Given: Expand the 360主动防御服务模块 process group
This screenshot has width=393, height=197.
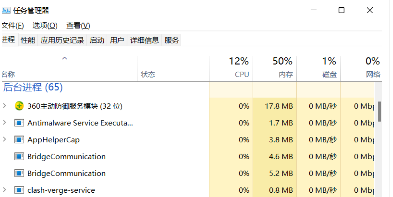Looking at the screenshot, I should click(4, 106).
